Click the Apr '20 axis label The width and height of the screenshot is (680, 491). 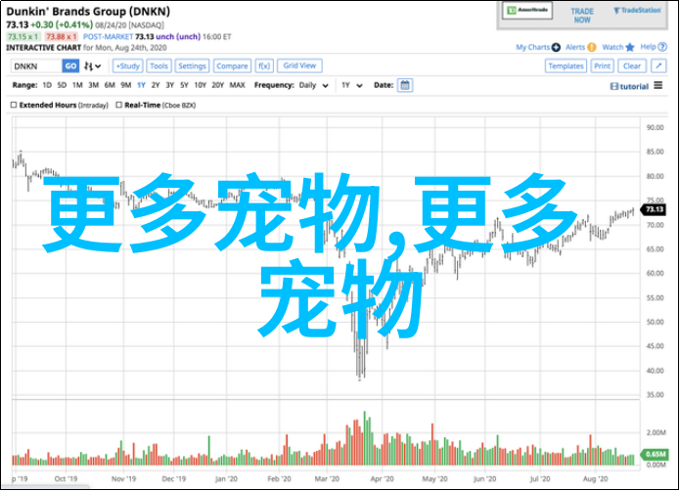point(382,478)
